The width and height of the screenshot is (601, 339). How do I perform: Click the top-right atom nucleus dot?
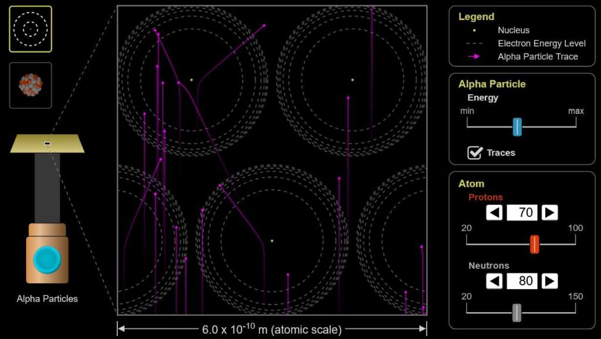click(353, 80)
